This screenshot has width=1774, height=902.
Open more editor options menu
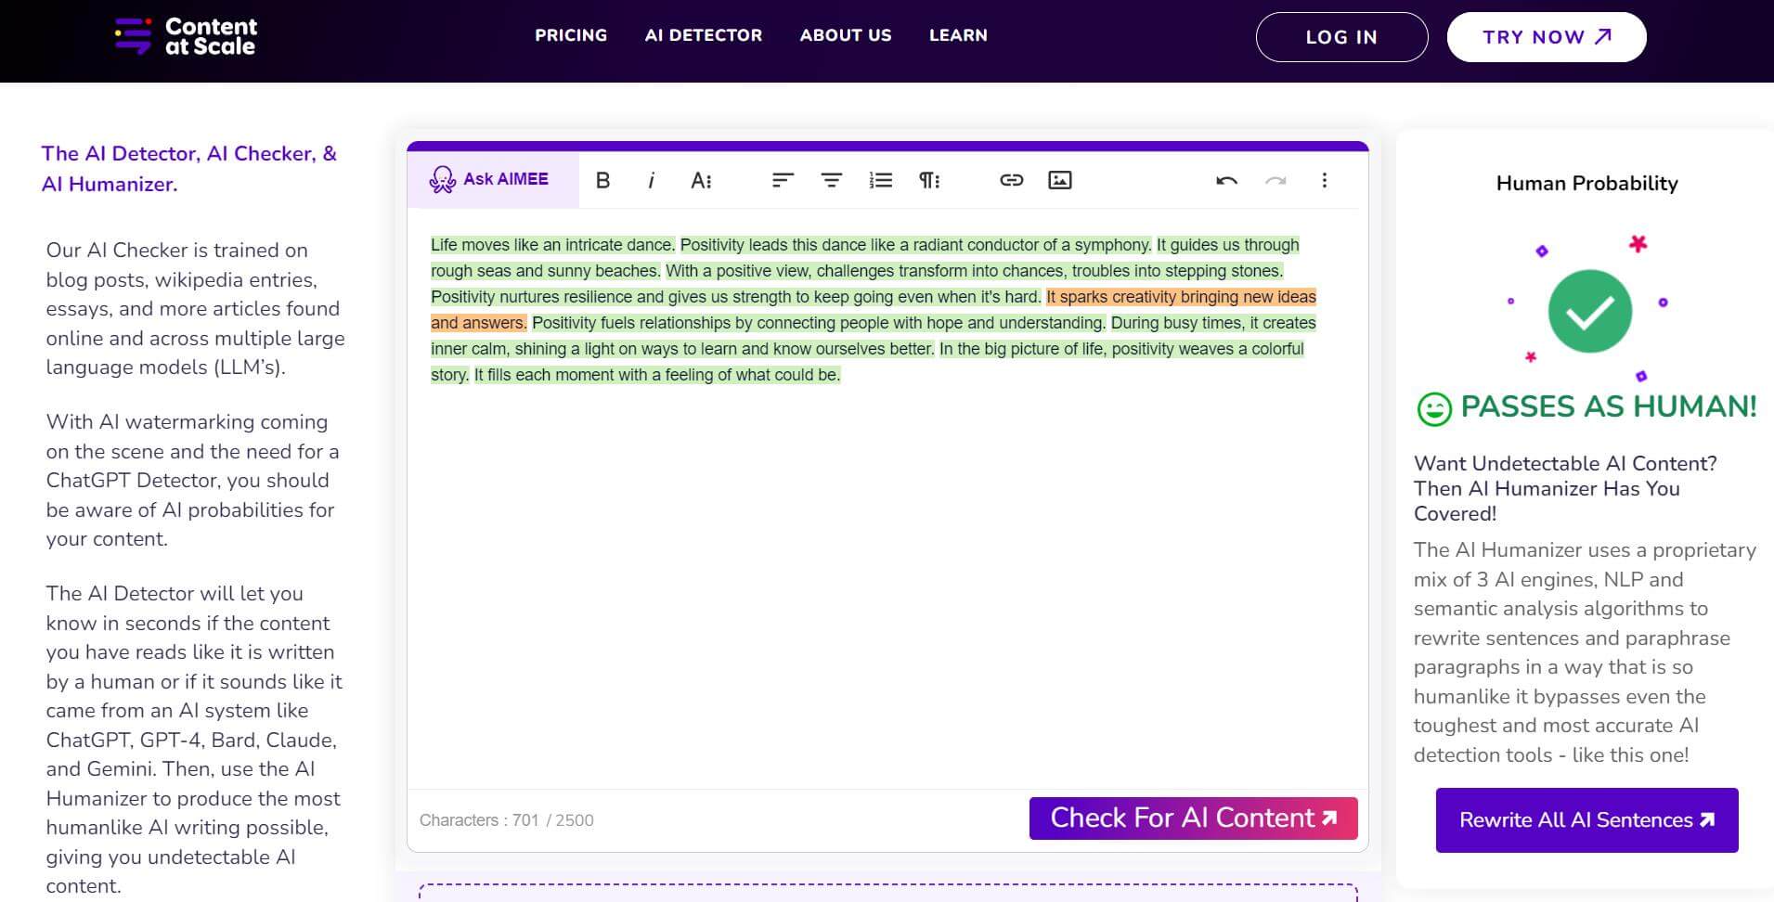click(x=1324, y=180)
